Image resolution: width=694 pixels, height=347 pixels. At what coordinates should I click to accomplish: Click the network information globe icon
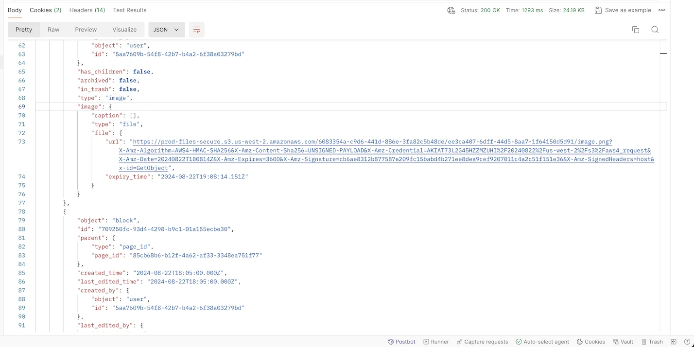coord(451,10)
